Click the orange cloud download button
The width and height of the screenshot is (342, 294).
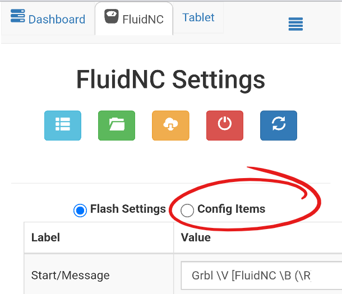[x=170, y=125]
